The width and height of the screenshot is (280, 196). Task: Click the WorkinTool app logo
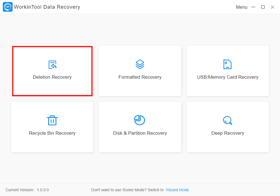[8, 7]
